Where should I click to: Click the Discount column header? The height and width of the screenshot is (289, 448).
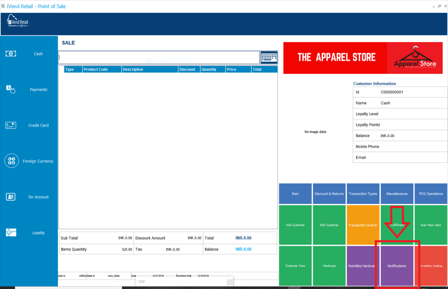coord(189,69)
